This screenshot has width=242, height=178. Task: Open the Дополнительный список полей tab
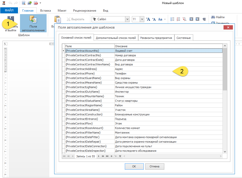[x=116, y=38]
